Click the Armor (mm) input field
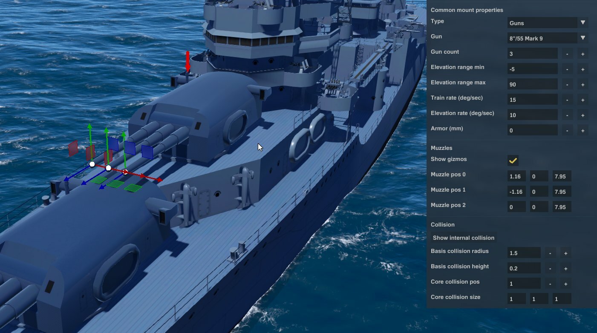Image resolution: width=597 pixels, height=333 pixels. tap(533, 130)
